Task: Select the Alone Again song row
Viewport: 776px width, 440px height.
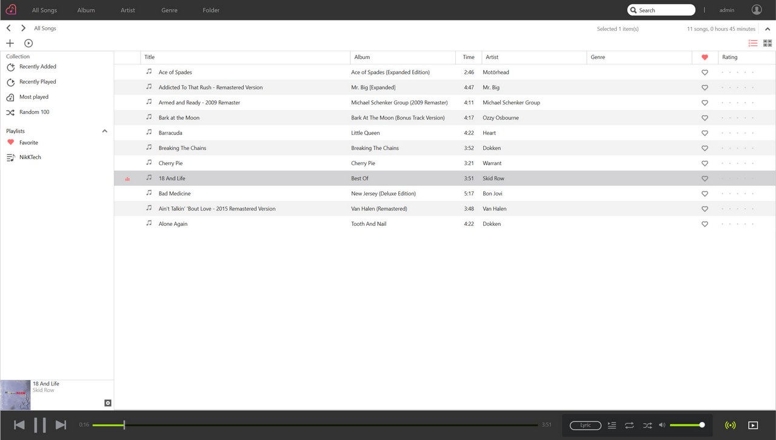Action: pyautogui.click(x=445, y=224)
